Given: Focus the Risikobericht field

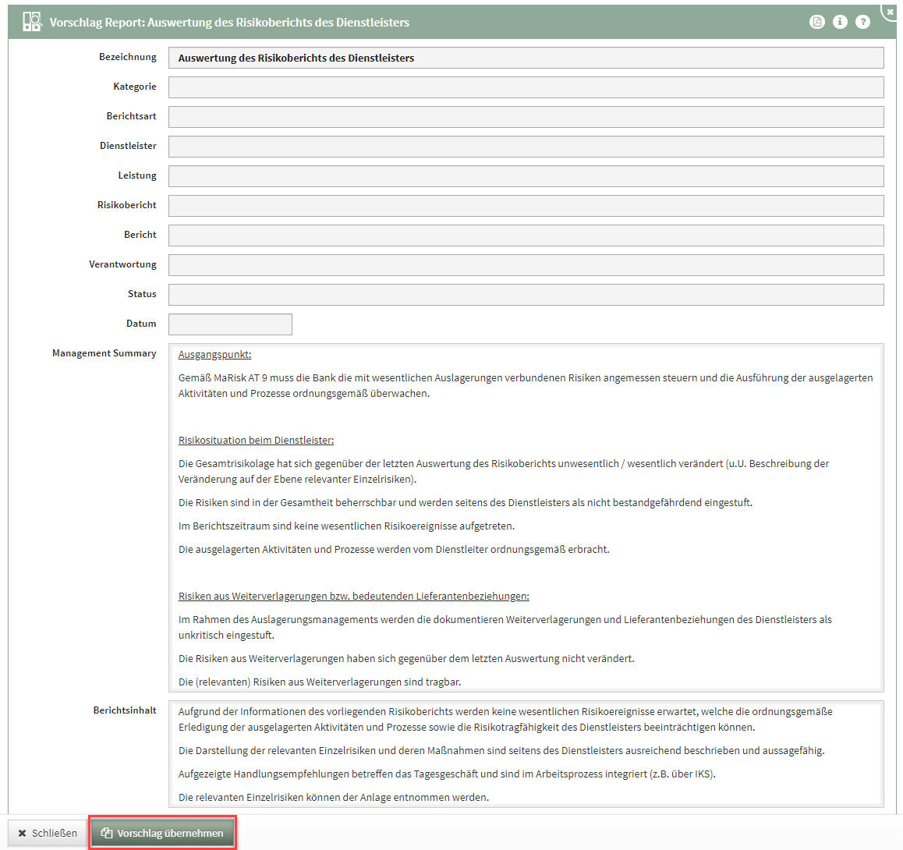Looking at the screenshot, I should [526, 206].
